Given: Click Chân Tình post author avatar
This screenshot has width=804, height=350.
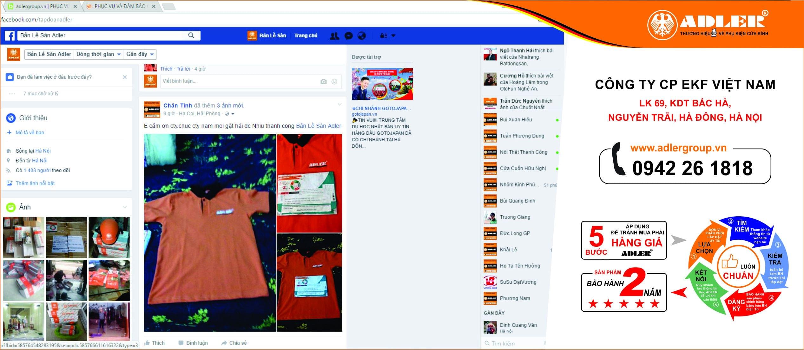Looking at the screenshot, I should tap(152, 110).
